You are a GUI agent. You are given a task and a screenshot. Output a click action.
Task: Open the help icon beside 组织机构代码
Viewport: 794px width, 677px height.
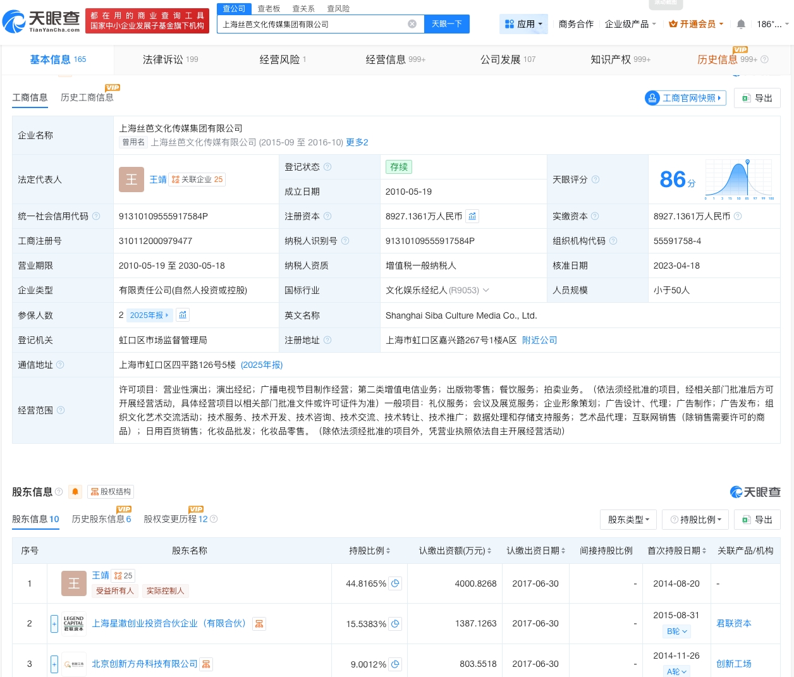(613, 241)
